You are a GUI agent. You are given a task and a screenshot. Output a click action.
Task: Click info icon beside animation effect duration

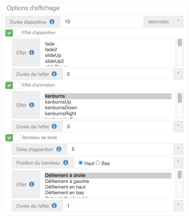[x=54, y=127]
